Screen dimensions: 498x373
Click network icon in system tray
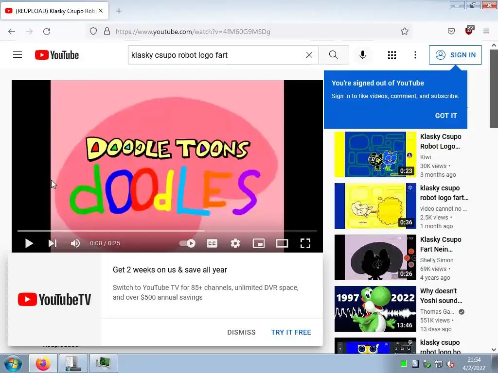(x=438, y=364)
